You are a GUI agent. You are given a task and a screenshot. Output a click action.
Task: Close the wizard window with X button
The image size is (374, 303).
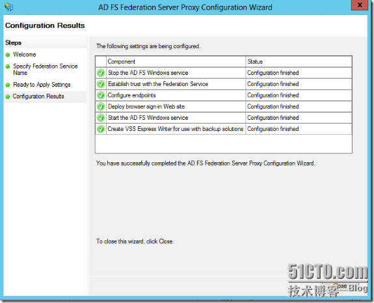click(x=360, y=5)
